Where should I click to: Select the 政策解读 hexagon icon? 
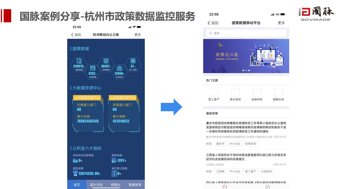coord(106,62)
